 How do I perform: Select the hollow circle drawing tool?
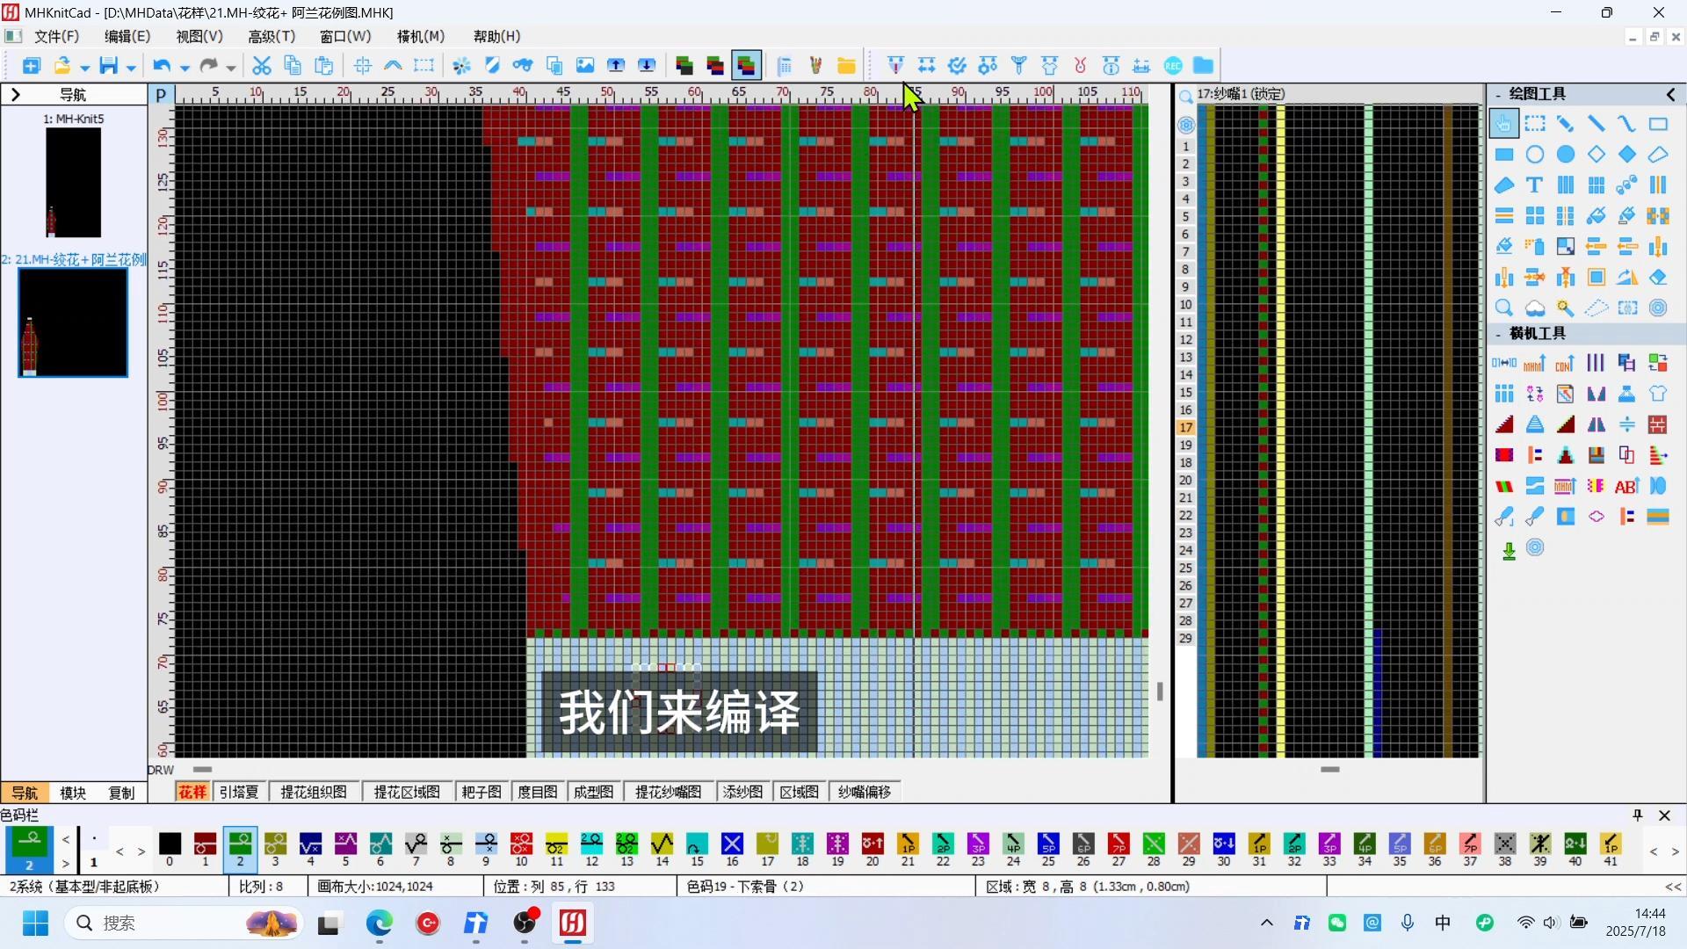pos(1534,155)
